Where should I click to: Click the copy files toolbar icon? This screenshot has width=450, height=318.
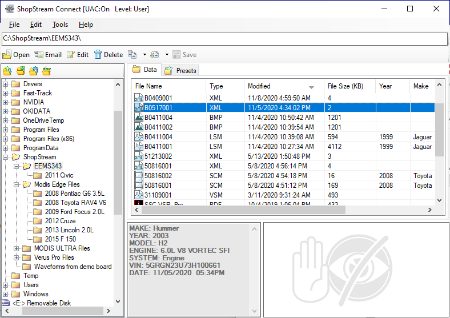[x=132, y=55]
